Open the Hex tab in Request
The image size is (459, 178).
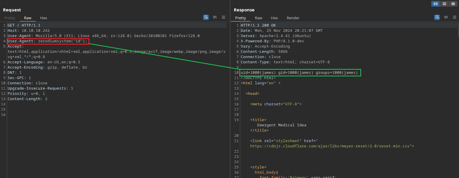pyautogui.click(x=44, y=18)
